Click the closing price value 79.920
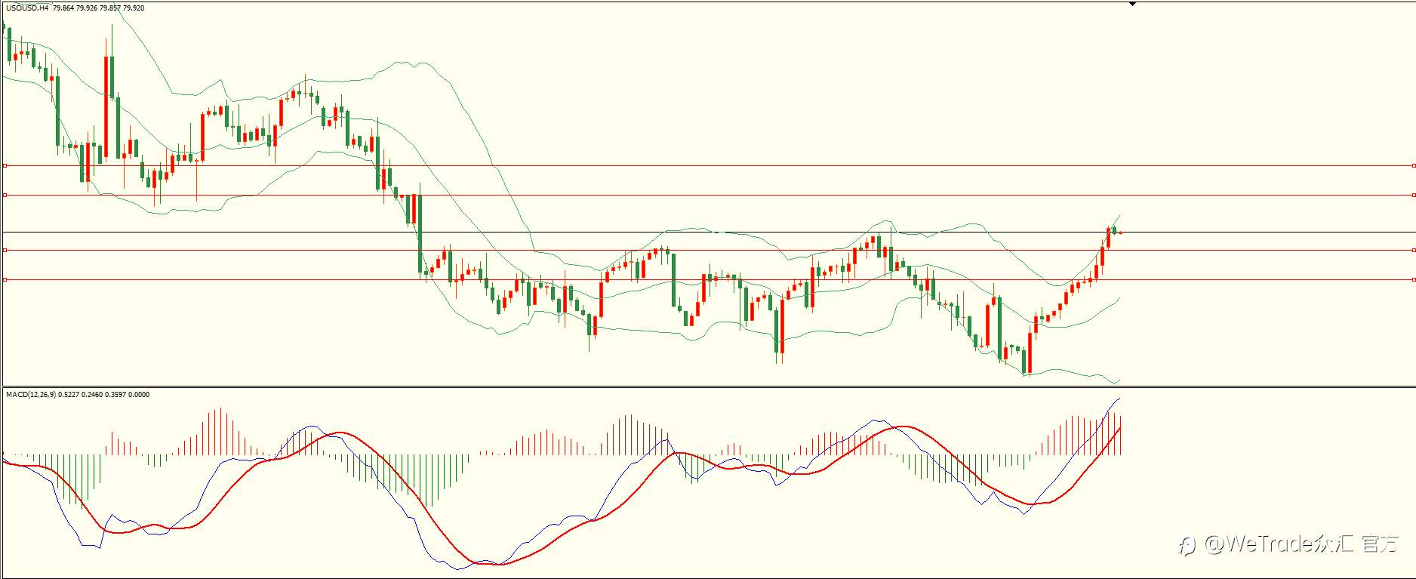1416x579 pixels. point(134,8)
